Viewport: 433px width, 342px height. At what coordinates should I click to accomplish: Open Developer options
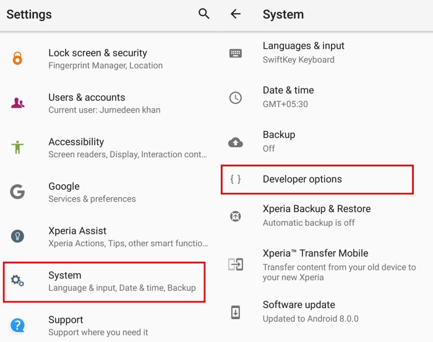pos(317,179)
